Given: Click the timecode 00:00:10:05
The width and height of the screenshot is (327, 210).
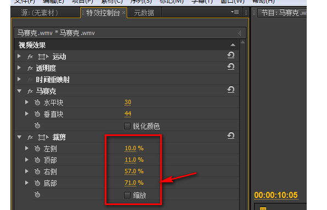Looking at the screenshot, I should (x=276, y=195).
